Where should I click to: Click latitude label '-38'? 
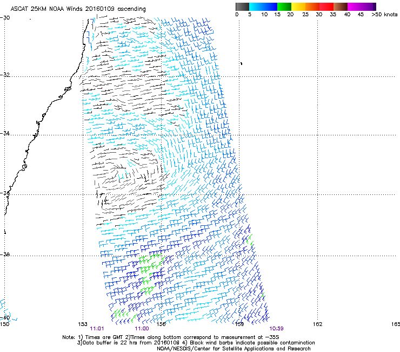5,255
